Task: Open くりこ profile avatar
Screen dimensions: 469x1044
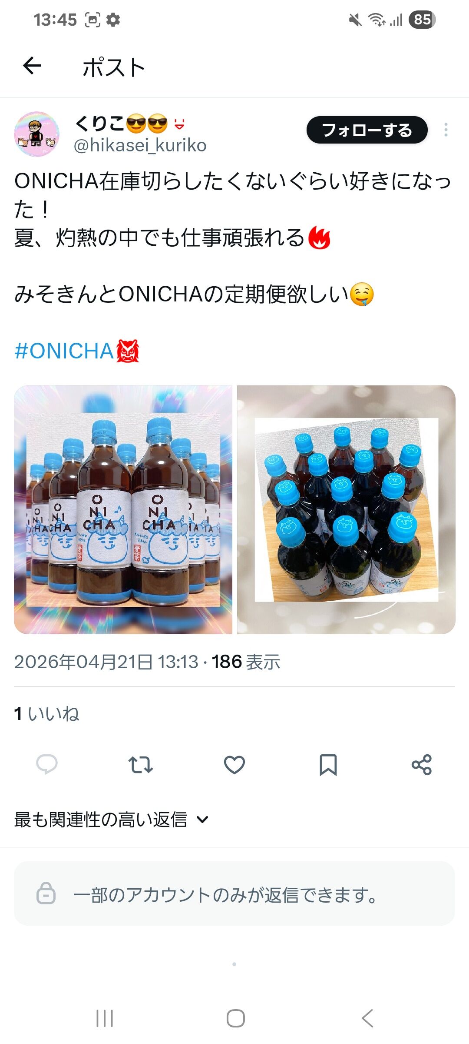Action: (37, 134)
